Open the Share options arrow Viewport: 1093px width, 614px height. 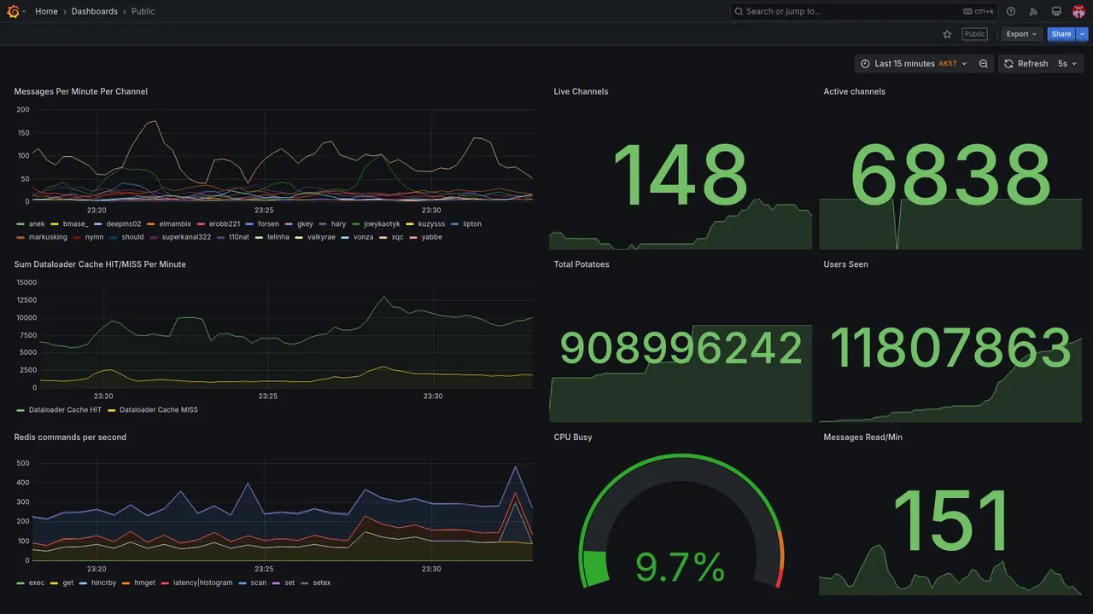click(1082, 34)
